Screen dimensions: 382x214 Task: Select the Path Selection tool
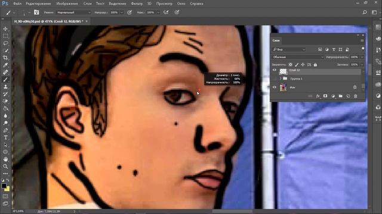click(5, 145)
